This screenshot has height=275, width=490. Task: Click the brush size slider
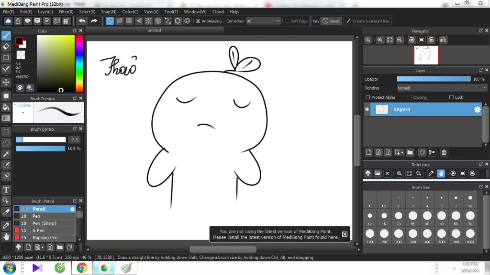[x=41, y=140]
